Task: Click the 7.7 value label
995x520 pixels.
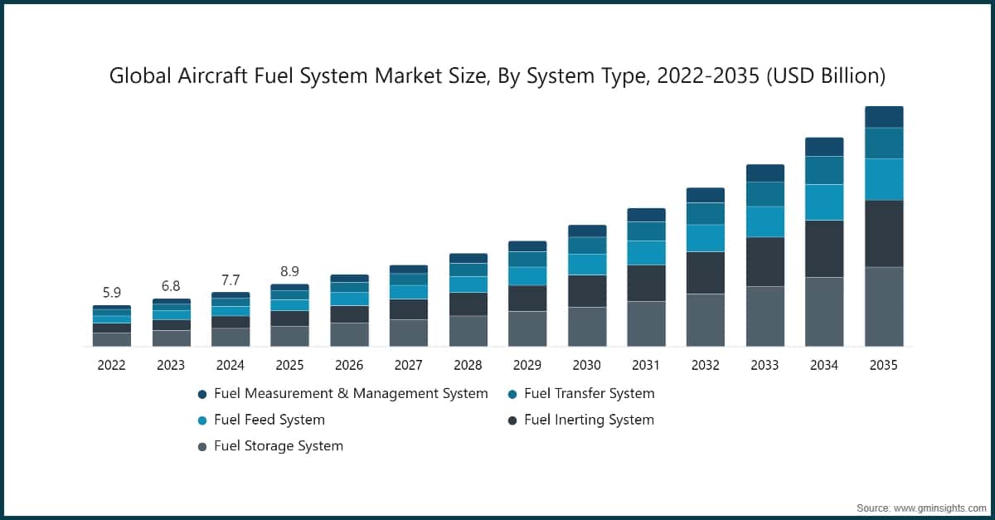Action: click(231, 279)
